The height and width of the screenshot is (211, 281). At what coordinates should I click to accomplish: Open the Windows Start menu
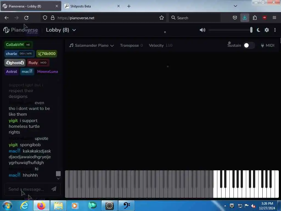coord(7,206)
